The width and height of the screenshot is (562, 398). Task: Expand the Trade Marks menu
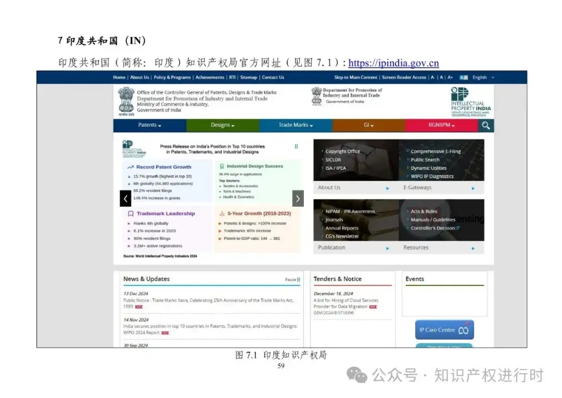[296, 125]
